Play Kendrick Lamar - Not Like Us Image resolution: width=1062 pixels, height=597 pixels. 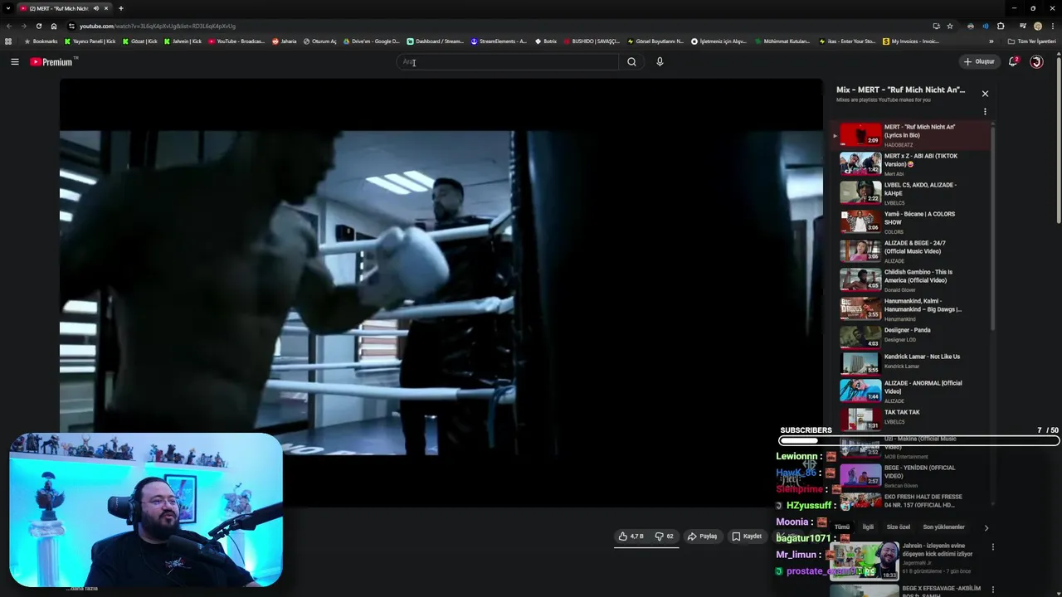click(911, 362)
